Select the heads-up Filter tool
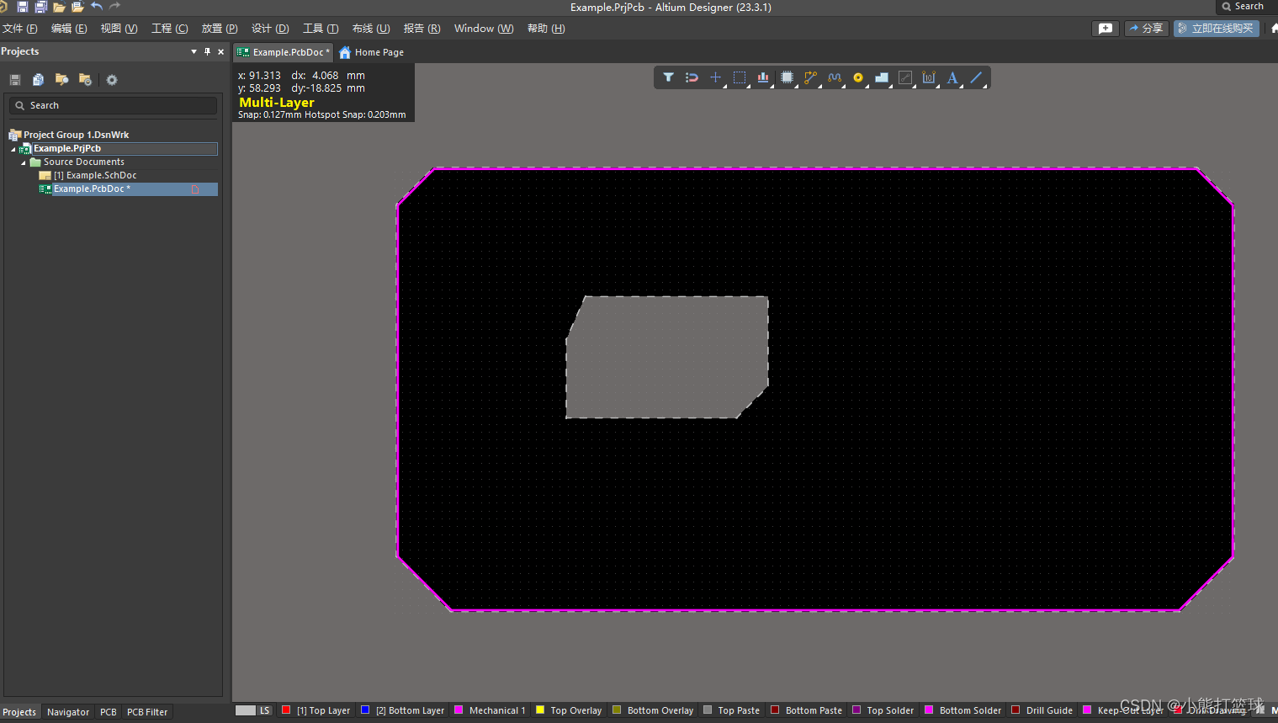This screenshot has width=1278, height=723. pyautogui.click(x=668, y=77)
